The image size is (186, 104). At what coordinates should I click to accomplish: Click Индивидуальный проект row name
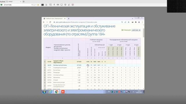pos(60,68)
